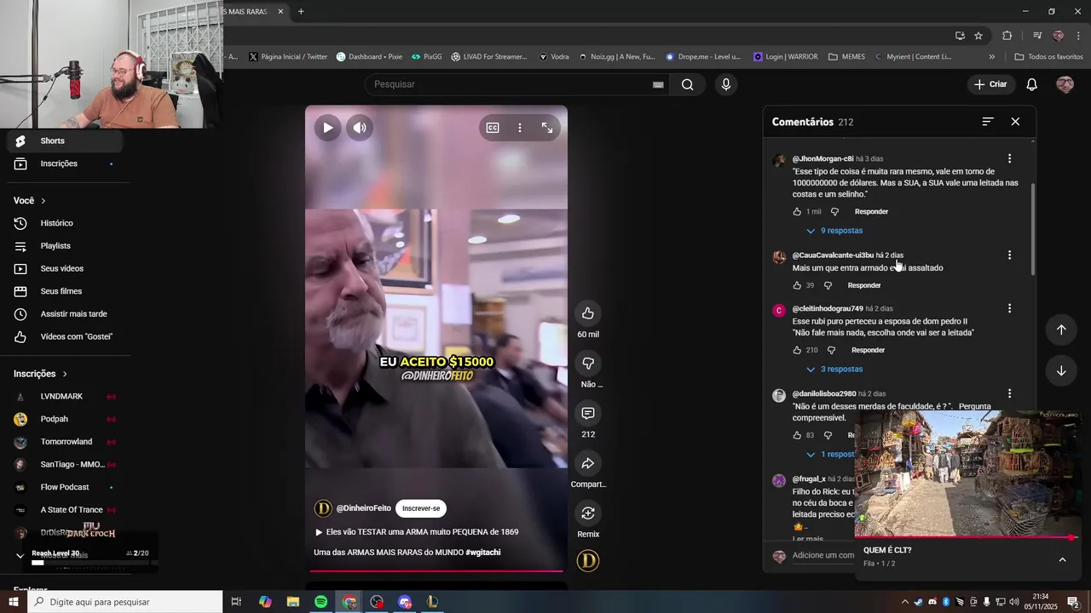Viewport: 1091px width, 613px height.
Task: Like the @JhonMorgan-c8i comment
Action: pyautogui.click(x=797, y=212)
